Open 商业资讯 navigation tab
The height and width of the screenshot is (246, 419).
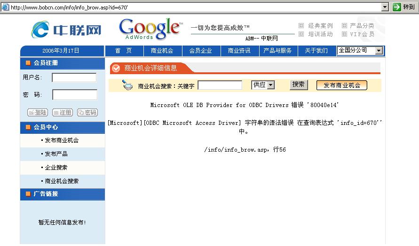[240, 51]
